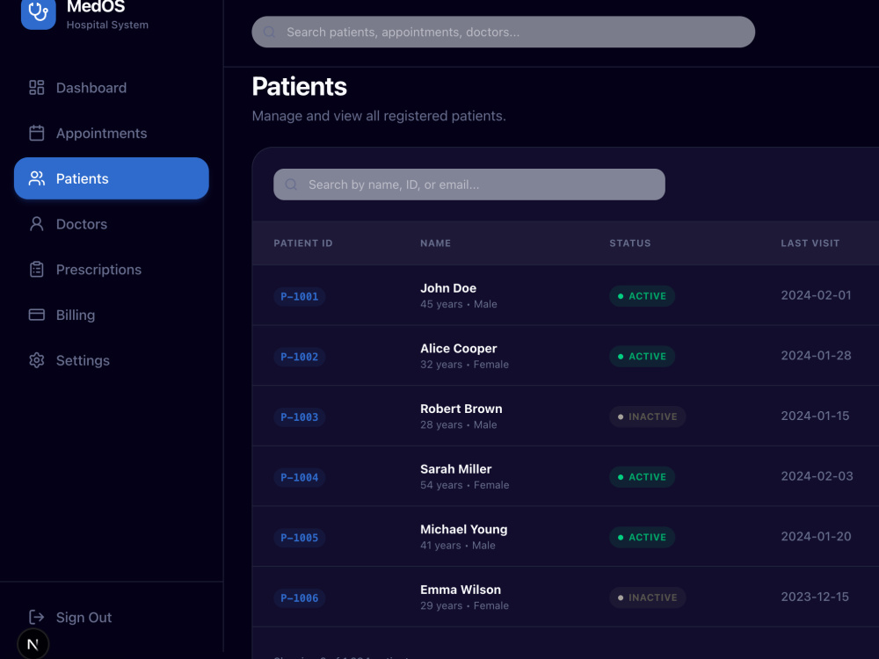Image resolution: width=879 pixels, height=659 pixels.
Task: Select patient name Michael Young
Action: (463, 530)
